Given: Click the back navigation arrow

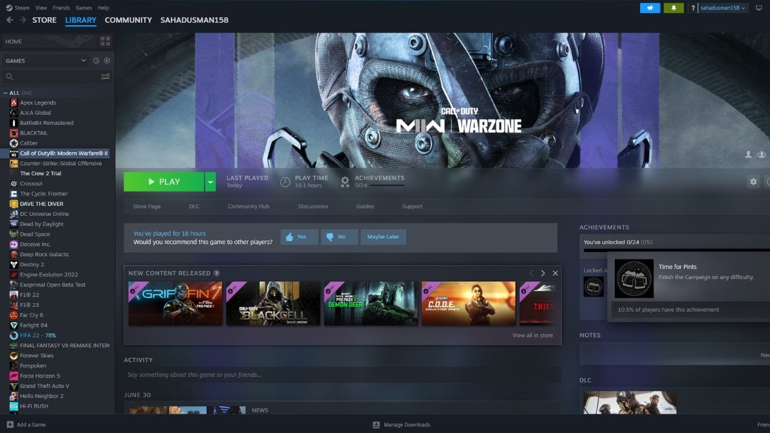Looking at the screenshot, I should pos(9,20).
